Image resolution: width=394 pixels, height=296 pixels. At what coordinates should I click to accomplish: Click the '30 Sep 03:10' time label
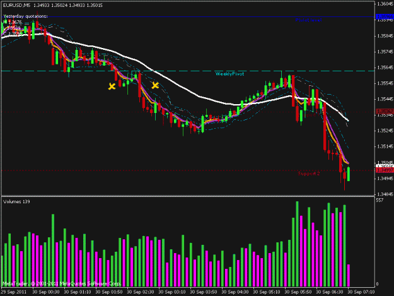pos(172,292)
